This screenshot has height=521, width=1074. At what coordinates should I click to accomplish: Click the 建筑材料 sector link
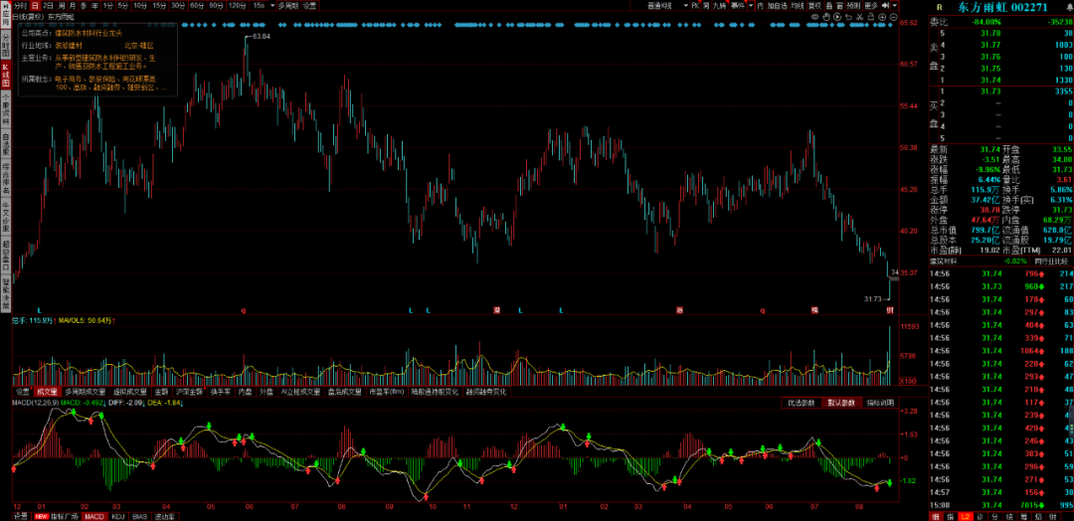tap(944, 260)
